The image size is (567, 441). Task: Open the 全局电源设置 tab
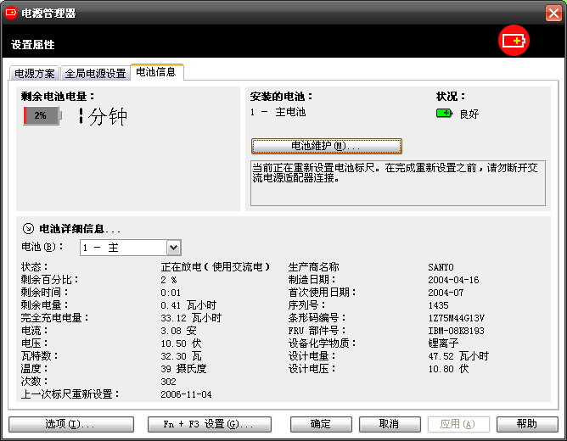tap(95, 74)
